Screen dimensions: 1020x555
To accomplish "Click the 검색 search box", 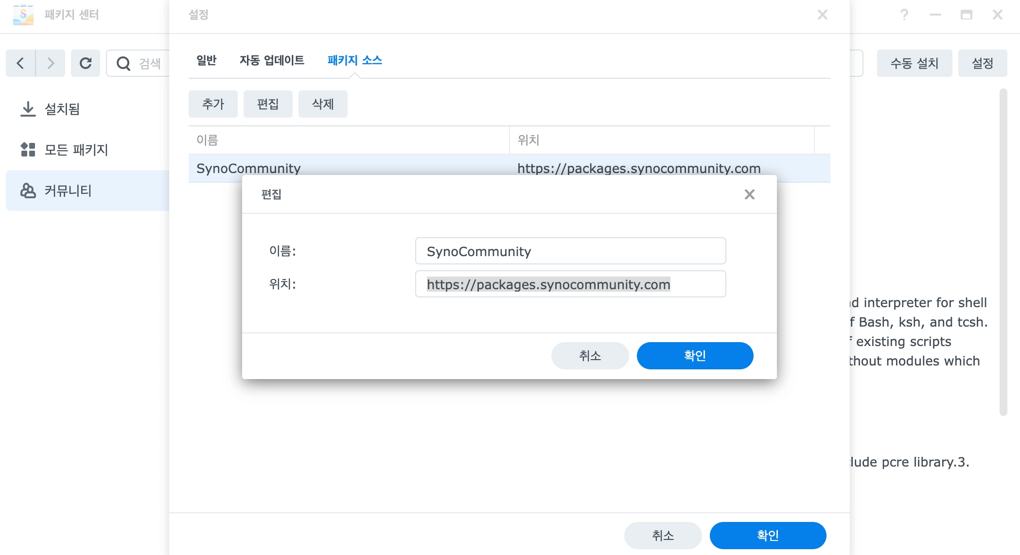I will (x=138, y=63).
